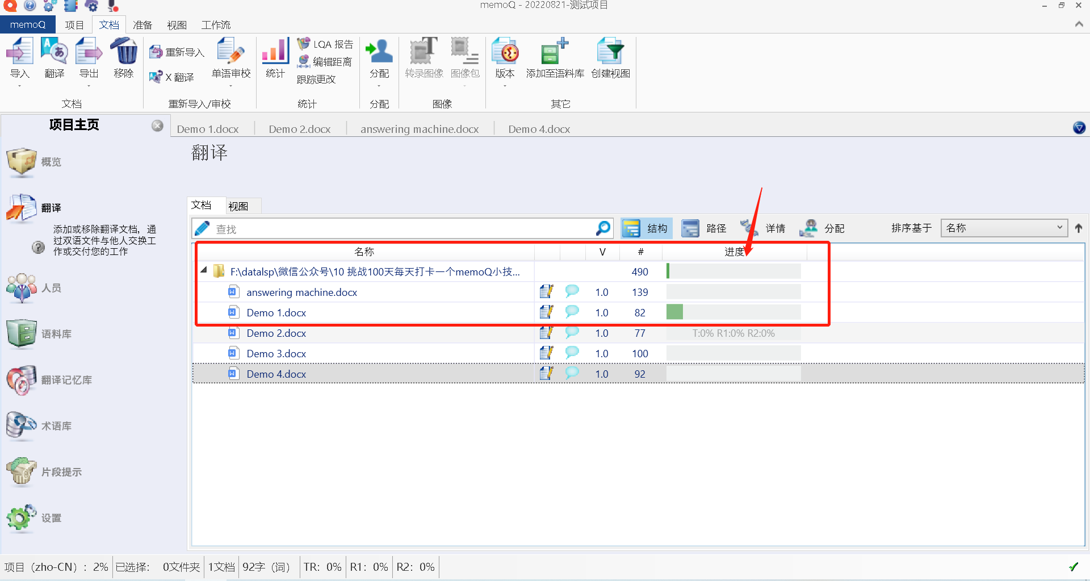The width and height of the screenshot is (1090, 581).
Task: Click the 分配 (Assign) ribbon icon
Action: pyautogui.click(x=379, y=52)
